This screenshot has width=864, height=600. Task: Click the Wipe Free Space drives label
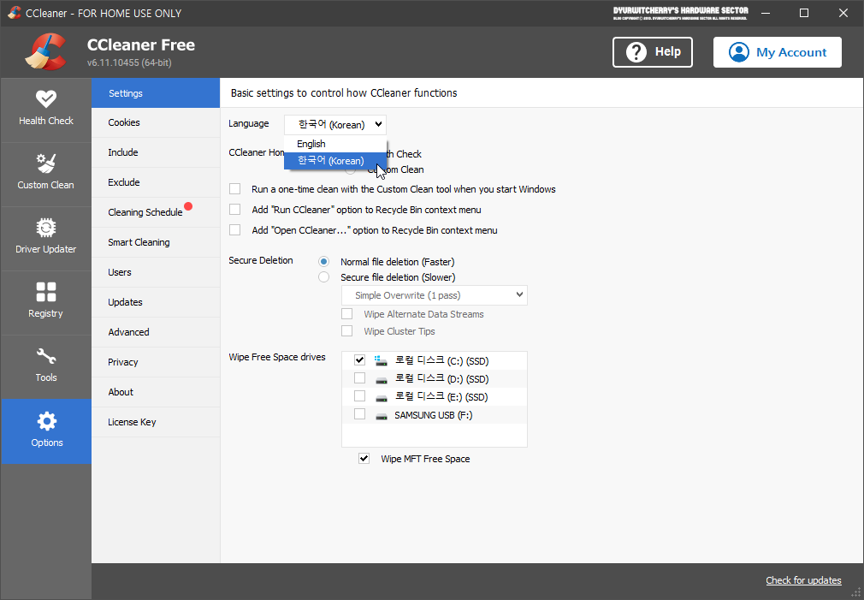277,357
